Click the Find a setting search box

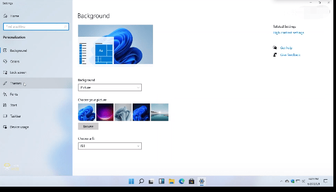coord(36,27)
